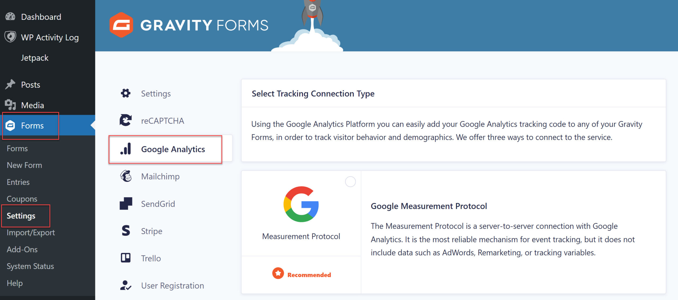The height and width of the screenshot is (300, 678).
Task: Click the Google Analytics bar chart icon
Action: 126,149
